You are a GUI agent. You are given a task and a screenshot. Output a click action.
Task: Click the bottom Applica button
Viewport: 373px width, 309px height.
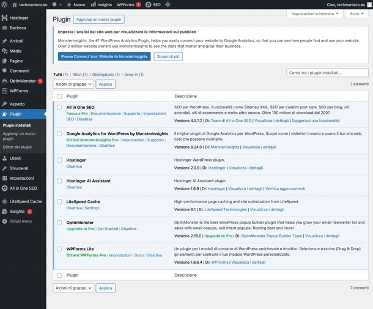tap(105, 288)
